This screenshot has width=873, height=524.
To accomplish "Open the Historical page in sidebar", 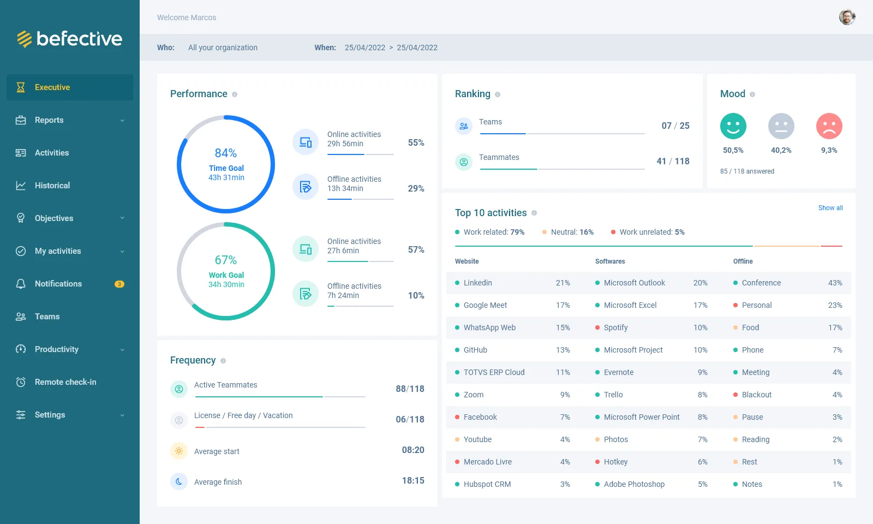I will 52,186.
